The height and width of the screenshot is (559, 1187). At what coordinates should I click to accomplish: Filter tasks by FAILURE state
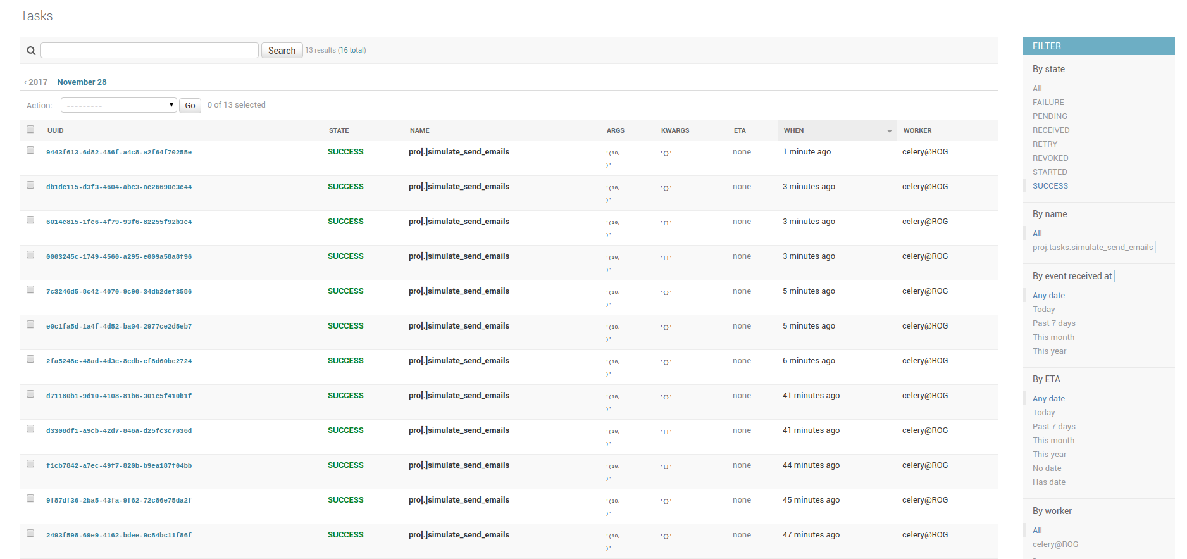click(1048, 103)
